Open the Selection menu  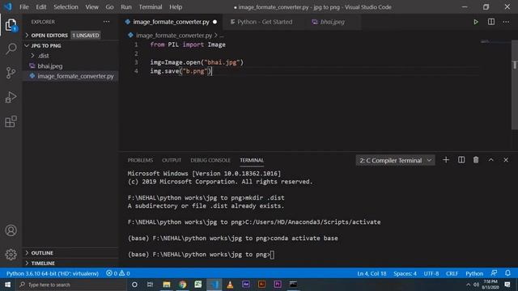coord(66,7)
